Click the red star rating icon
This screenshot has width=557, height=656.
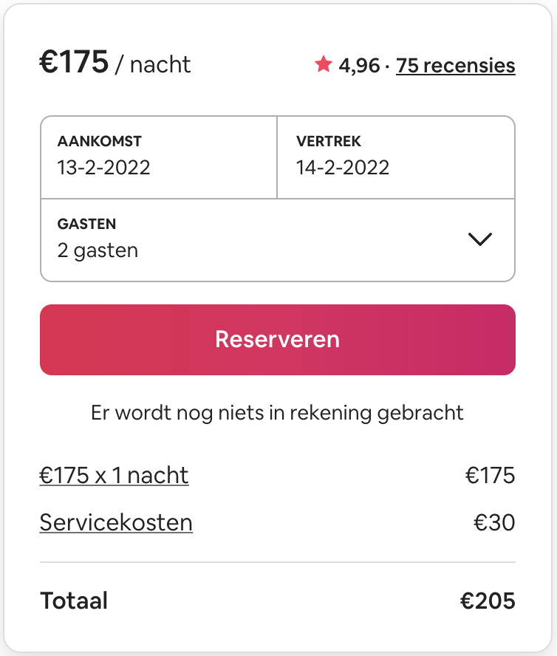324,64
